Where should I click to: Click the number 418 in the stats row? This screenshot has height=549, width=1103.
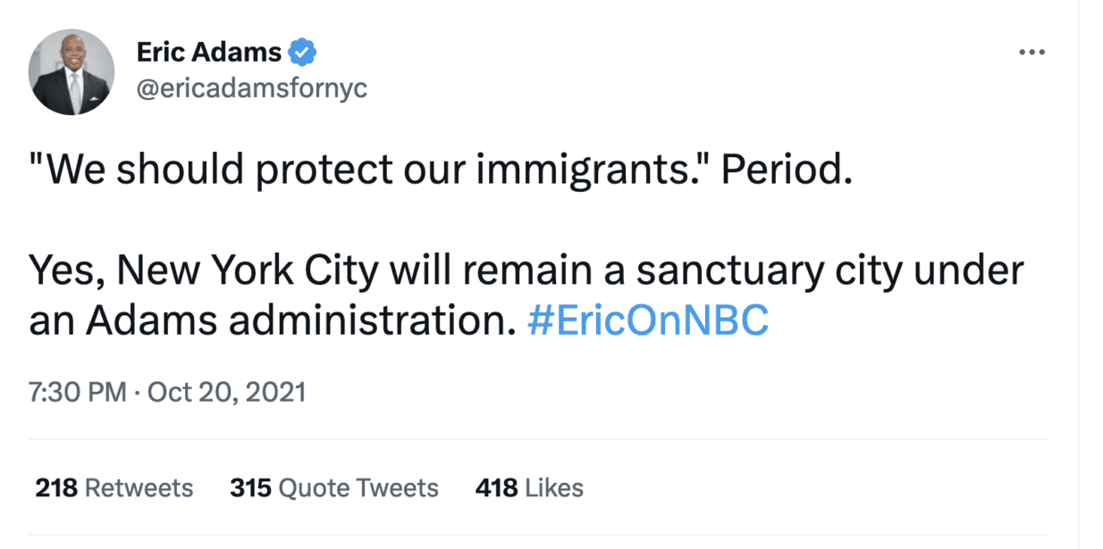(496, 488)
